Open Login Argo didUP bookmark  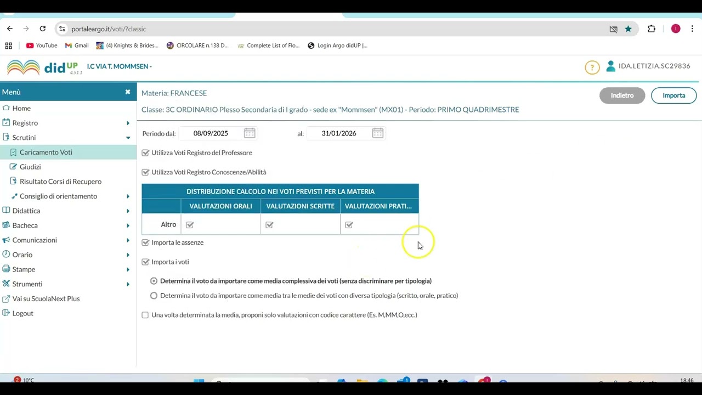click(x=338, y=46)
